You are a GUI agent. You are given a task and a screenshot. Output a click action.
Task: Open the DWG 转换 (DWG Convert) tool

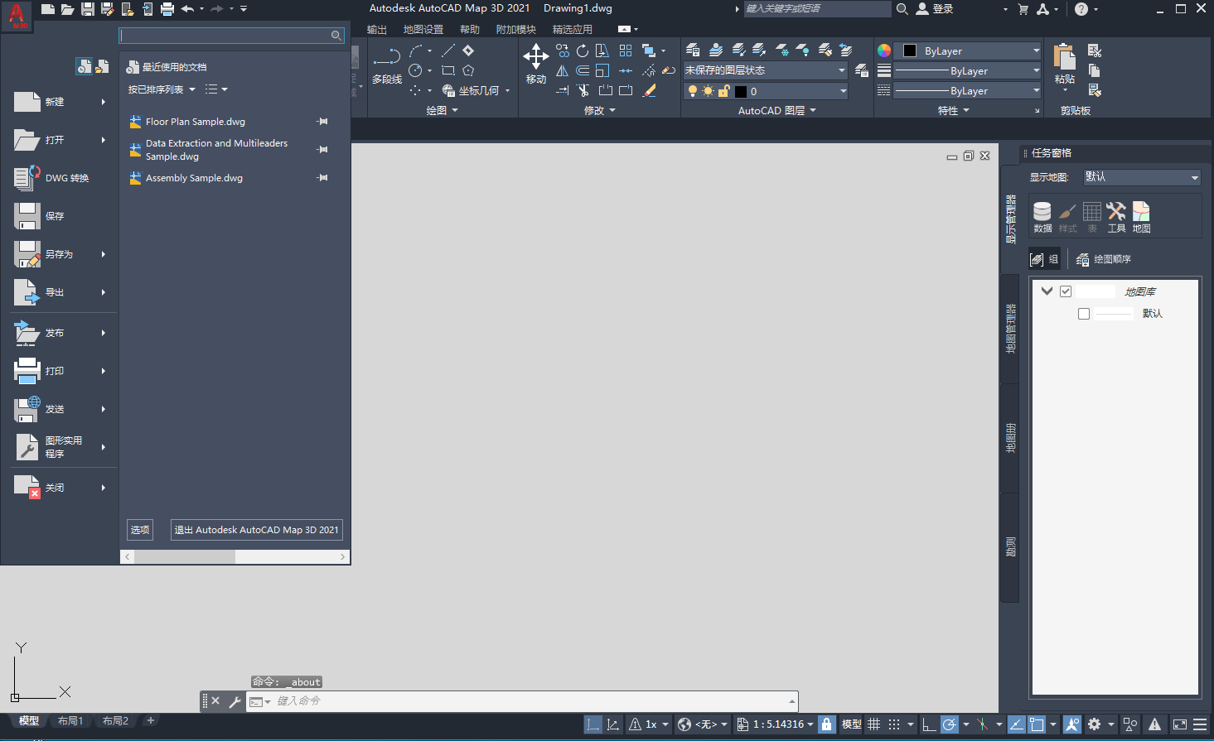click(x=62, y=178)
